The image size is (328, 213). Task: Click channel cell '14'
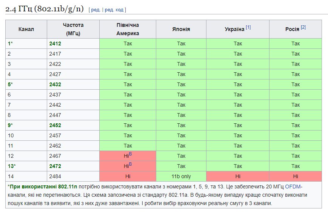coord(26,176)
